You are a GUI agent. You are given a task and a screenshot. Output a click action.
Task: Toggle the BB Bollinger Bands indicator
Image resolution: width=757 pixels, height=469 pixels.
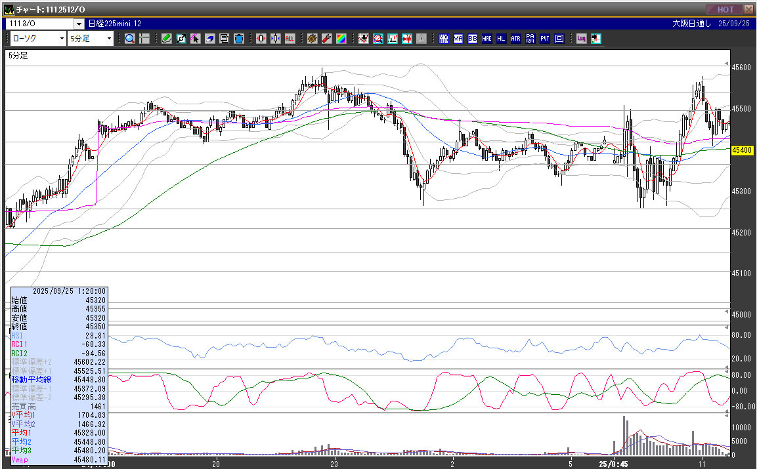coord(472,39)
